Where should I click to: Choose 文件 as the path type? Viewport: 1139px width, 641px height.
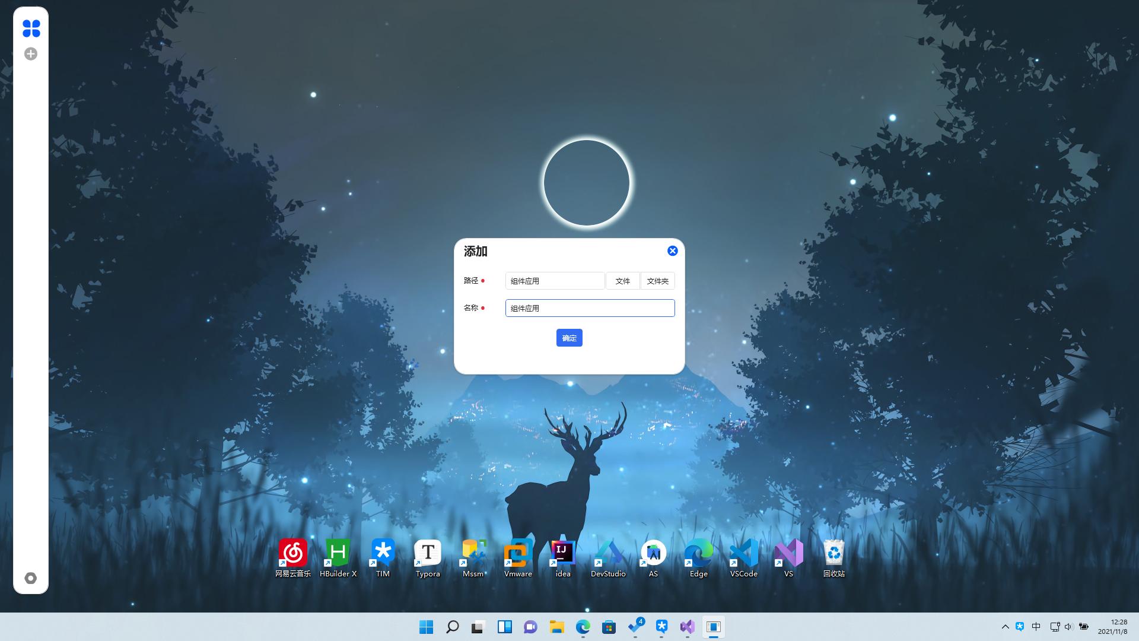coord(622,280)
